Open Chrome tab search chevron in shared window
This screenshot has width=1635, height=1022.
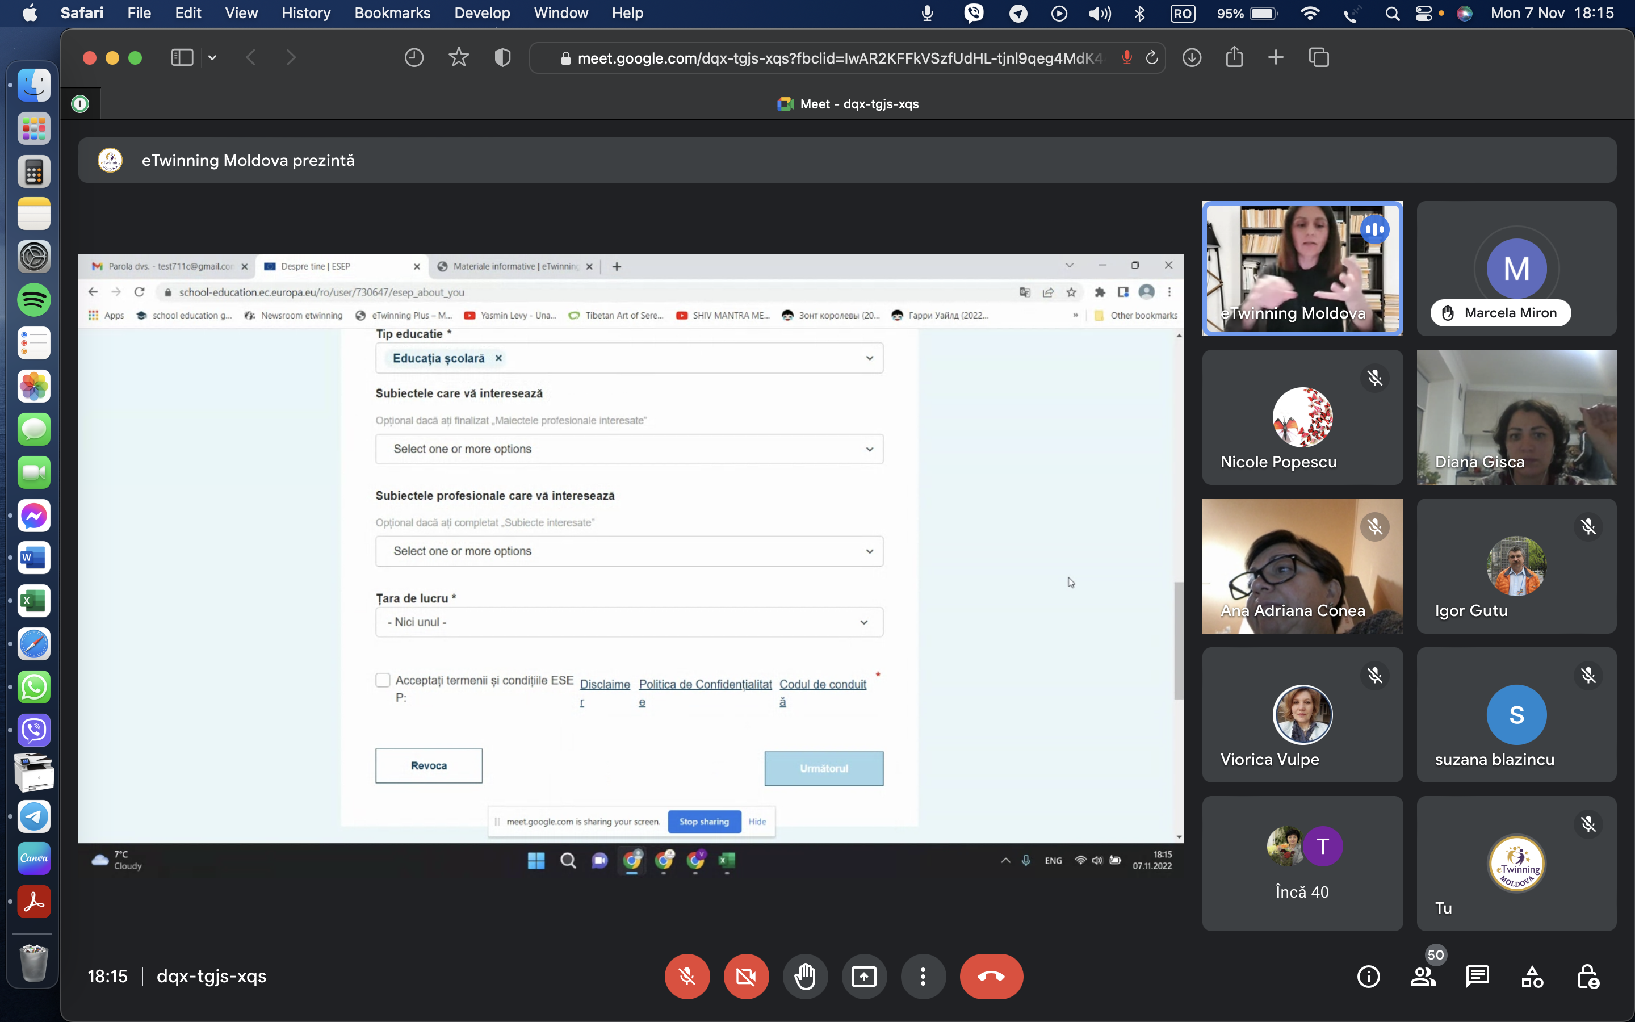(1070, 266)
